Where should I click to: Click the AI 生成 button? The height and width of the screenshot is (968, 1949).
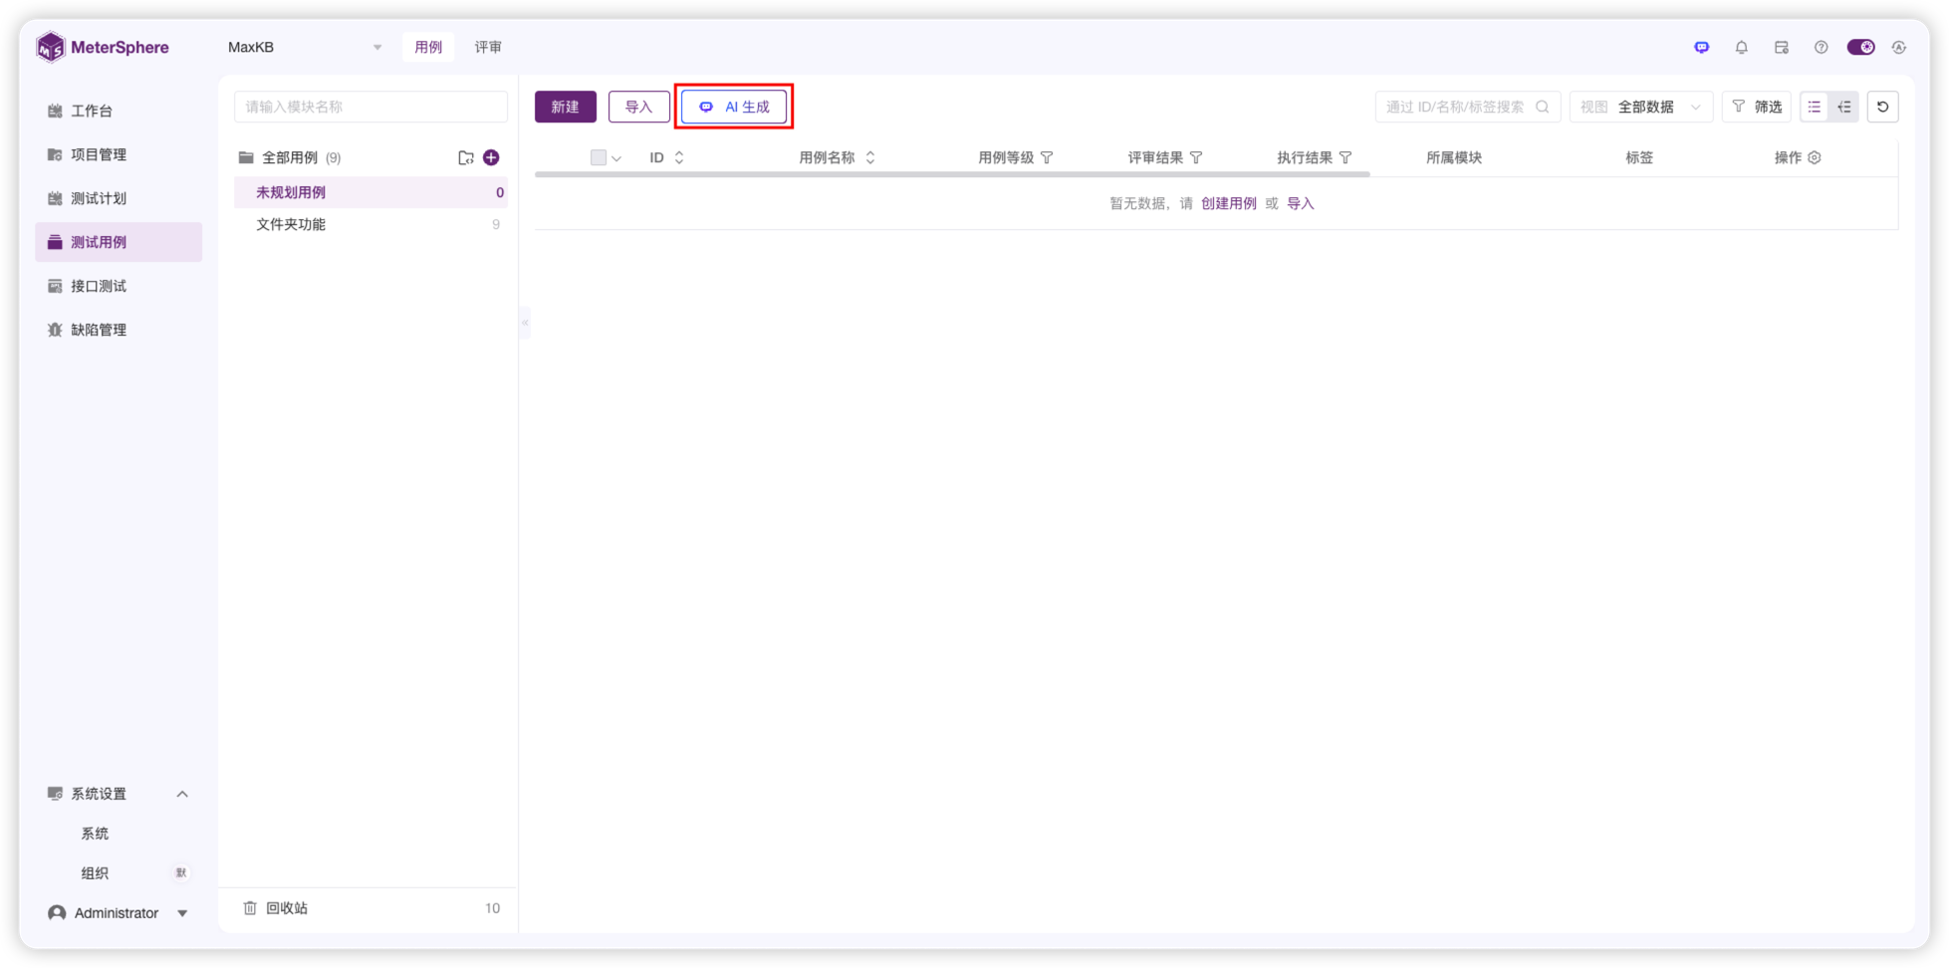[x=734, y=107]
